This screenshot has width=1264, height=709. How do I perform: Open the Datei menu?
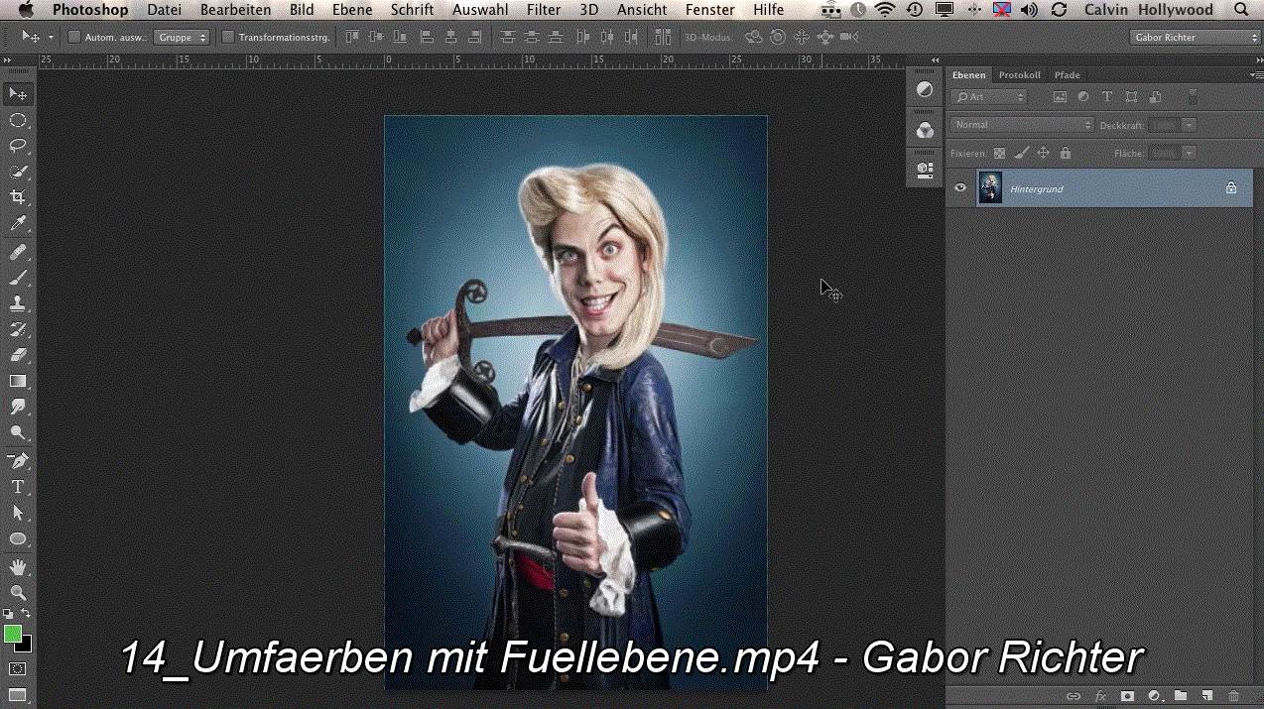164,10
